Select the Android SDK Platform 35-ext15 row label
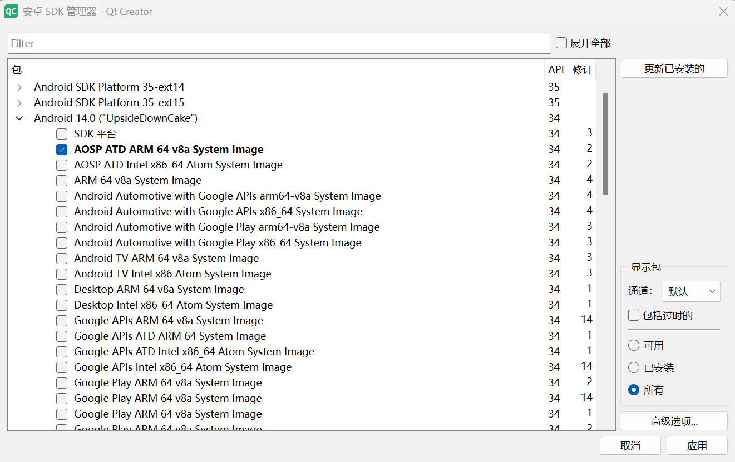735x462 pixels. (109, 102)
